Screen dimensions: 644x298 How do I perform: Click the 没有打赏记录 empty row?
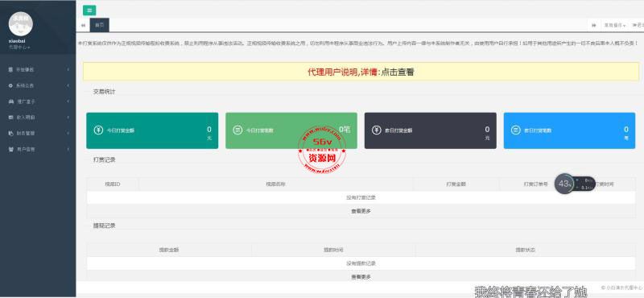pyautogui.click(x=361, y=197)
